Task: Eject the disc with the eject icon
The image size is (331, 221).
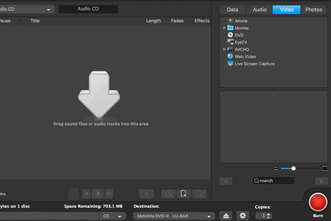Action: click(226, 215)
